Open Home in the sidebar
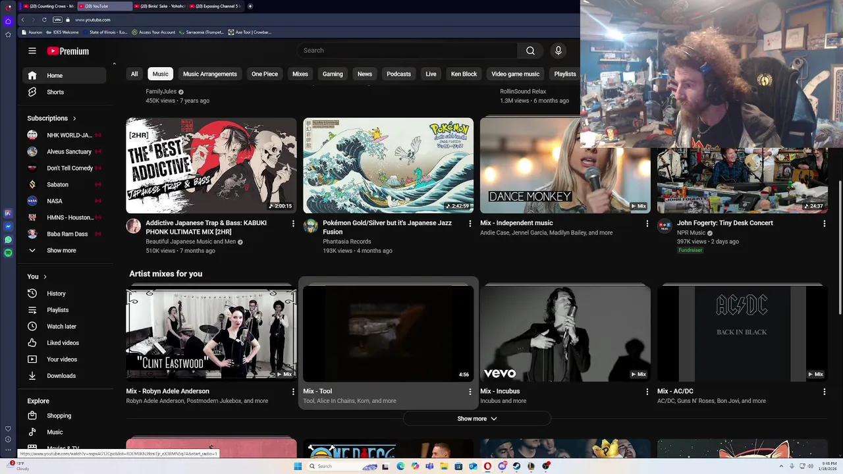 pos(64,76)
